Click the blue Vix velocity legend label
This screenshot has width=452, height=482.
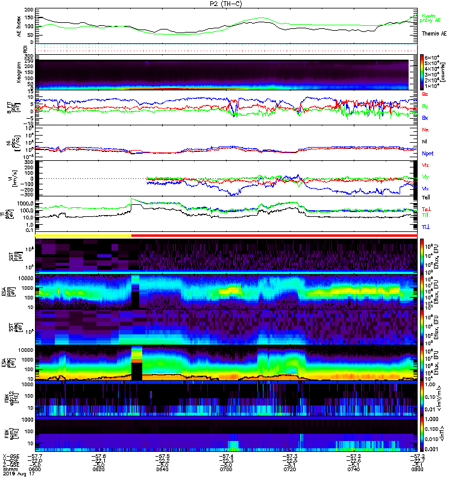pos(425,189)
